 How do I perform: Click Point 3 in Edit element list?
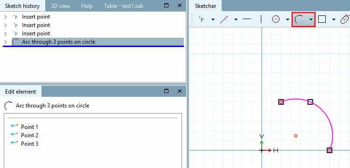click(x=29, y=144)
